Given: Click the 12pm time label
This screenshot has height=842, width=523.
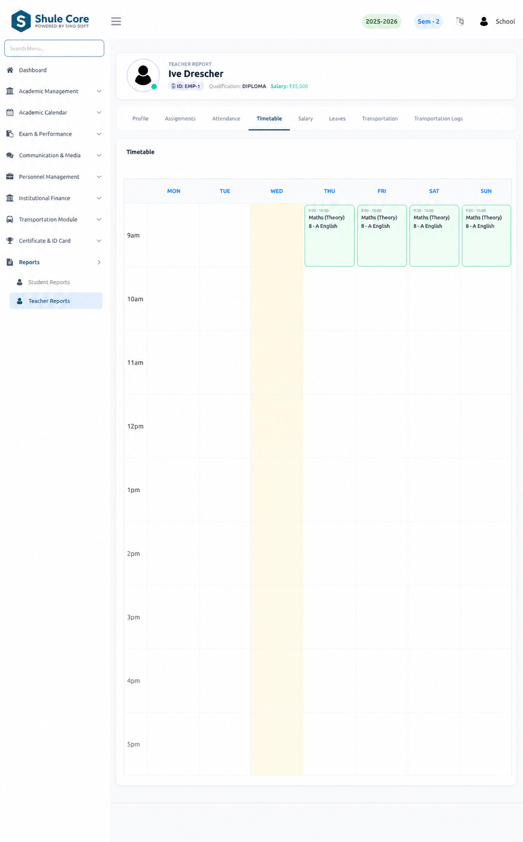Looking at the screenshot, I should (135, 426).
